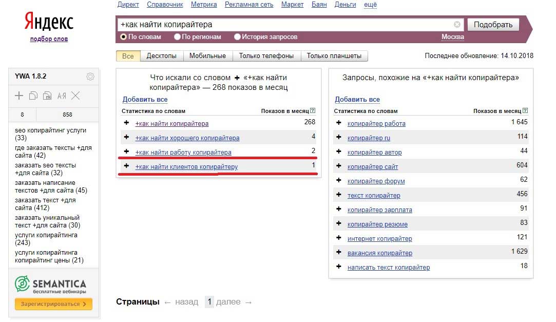Sort YWA list with А-Я icon
The height and width of the screenshot is (322, 556).
tap(62, 96)
